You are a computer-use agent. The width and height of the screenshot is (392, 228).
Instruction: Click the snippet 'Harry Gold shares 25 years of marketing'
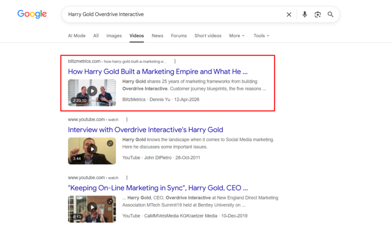[x=194, y=85]
